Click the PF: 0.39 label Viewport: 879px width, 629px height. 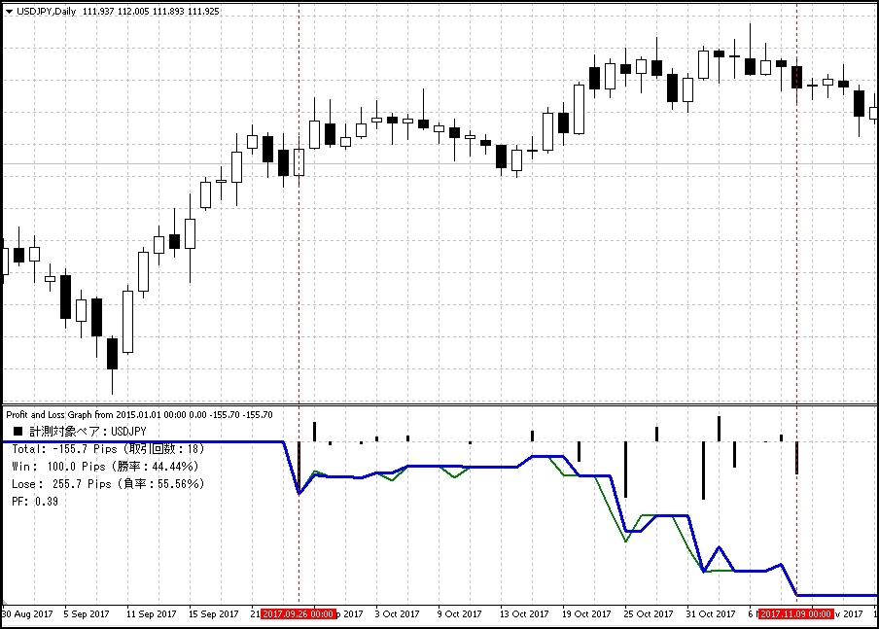coord(35,502)
